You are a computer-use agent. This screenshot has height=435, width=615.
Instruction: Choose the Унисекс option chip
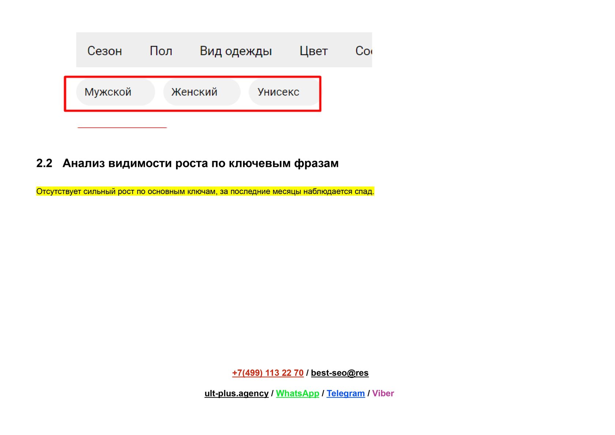point(284,92)
